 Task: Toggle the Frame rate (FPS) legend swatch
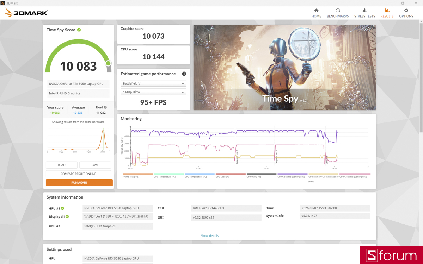[138, 174]
